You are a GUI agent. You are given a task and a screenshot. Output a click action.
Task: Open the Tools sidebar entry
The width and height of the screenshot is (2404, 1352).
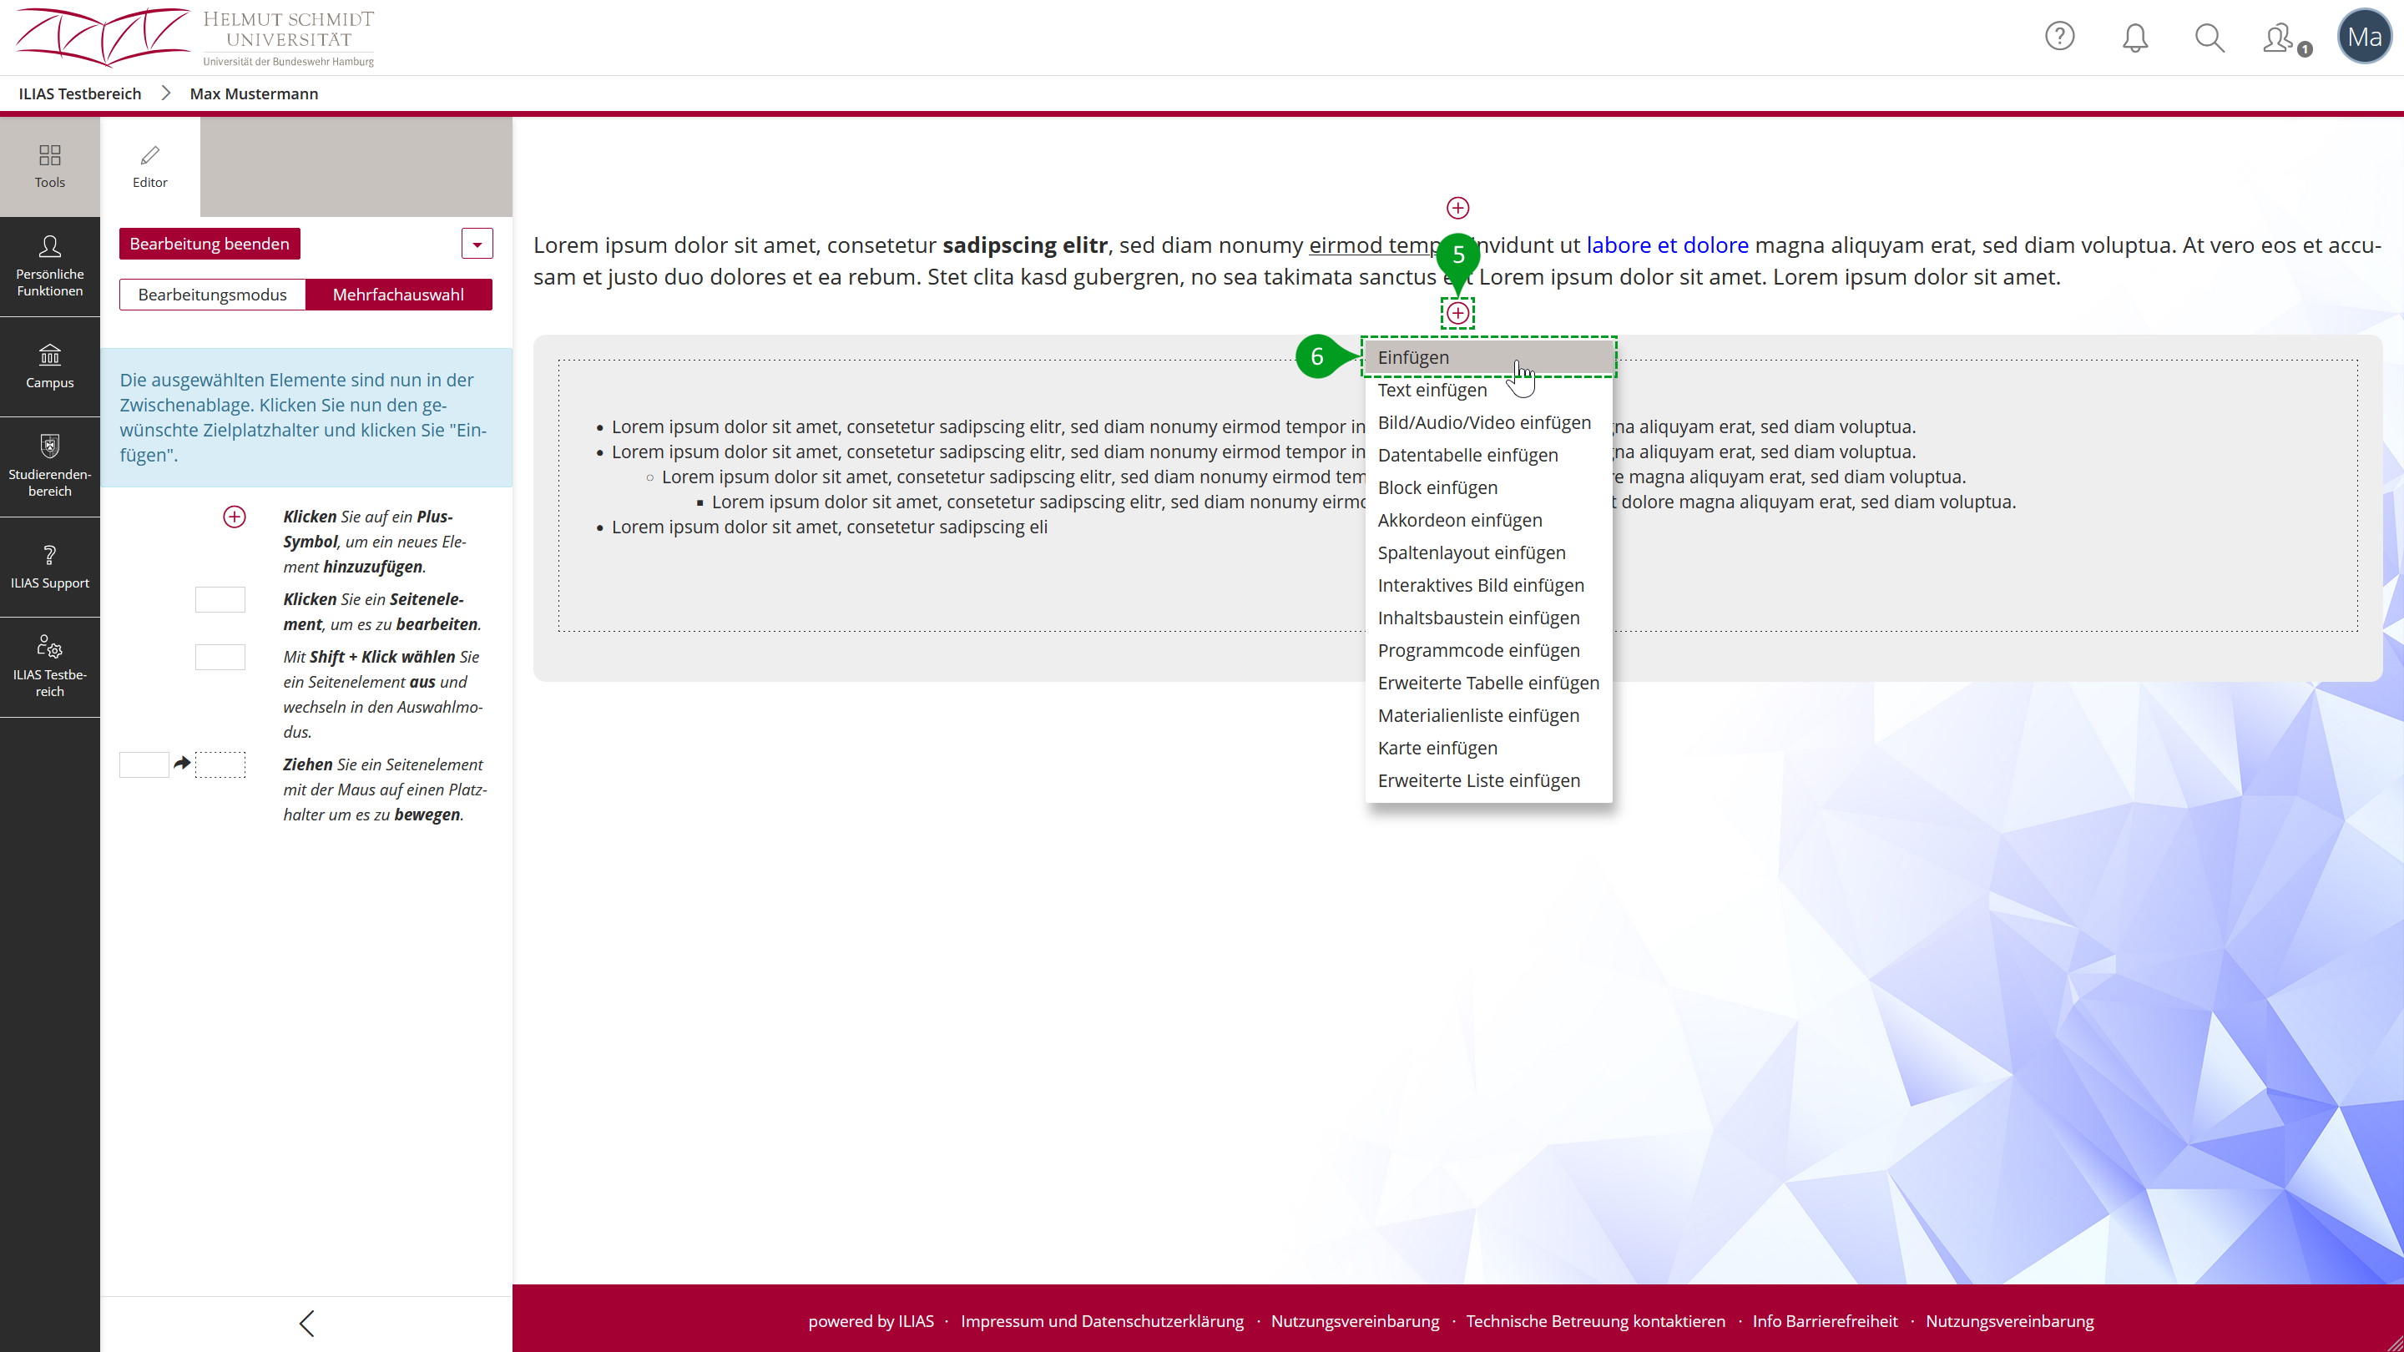(x=49, y=166)
